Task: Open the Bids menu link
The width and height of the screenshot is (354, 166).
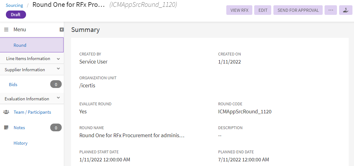Action: (13, 85)
